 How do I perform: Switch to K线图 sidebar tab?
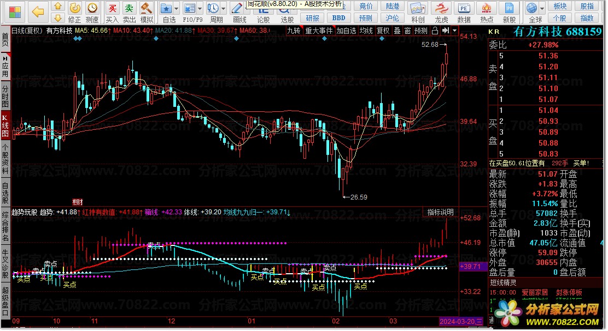point(5,127)
